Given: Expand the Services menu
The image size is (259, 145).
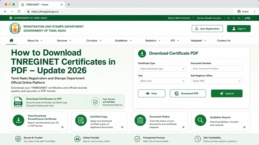Looking at the screenshot, I should click(x=64, y=41).
